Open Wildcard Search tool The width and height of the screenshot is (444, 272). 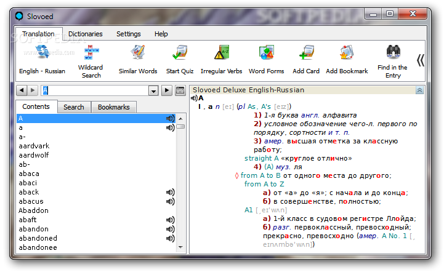click(x=91, y=62)
